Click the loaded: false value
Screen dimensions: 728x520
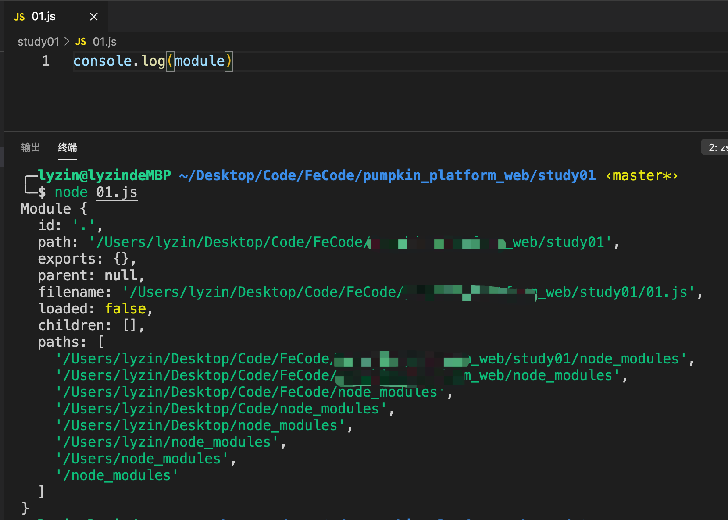125,309
